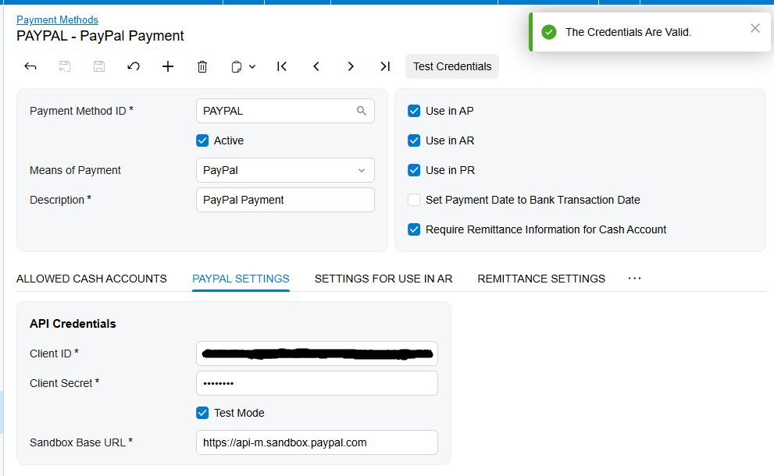Click the Description input field
774x476 pixels.
coord(285,200)
